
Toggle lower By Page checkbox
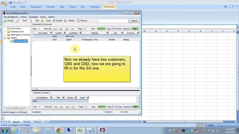[x=113, y=107]
